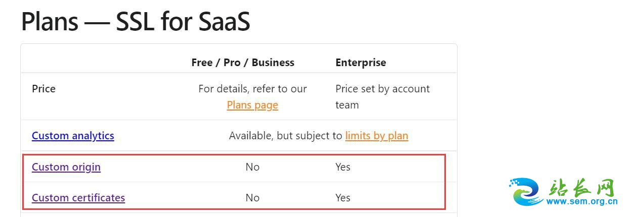
Task: Select the 'Yes' cell in Custom certificates row
Action: click(x=343, y=198)
